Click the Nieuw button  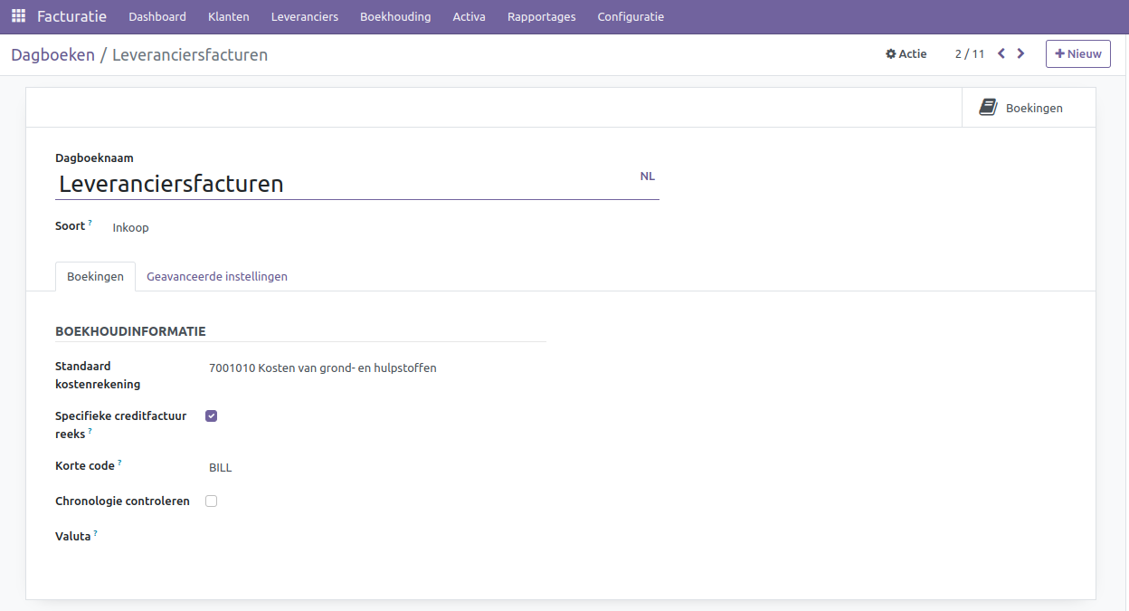tap(1077, 53)
